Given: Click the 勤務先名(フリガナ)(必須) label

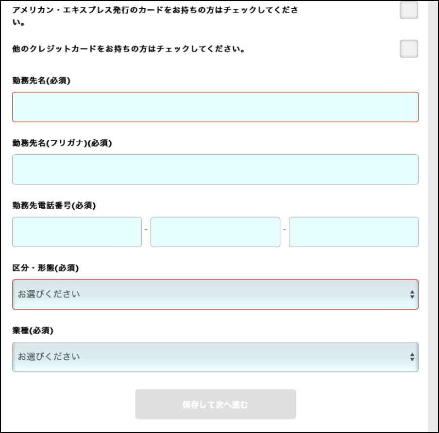Looking at the screenshot, I should coord(62,143).
